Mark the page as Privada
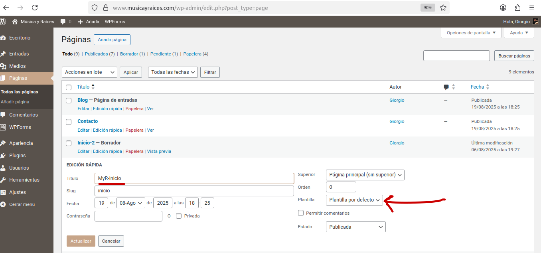 179,216
